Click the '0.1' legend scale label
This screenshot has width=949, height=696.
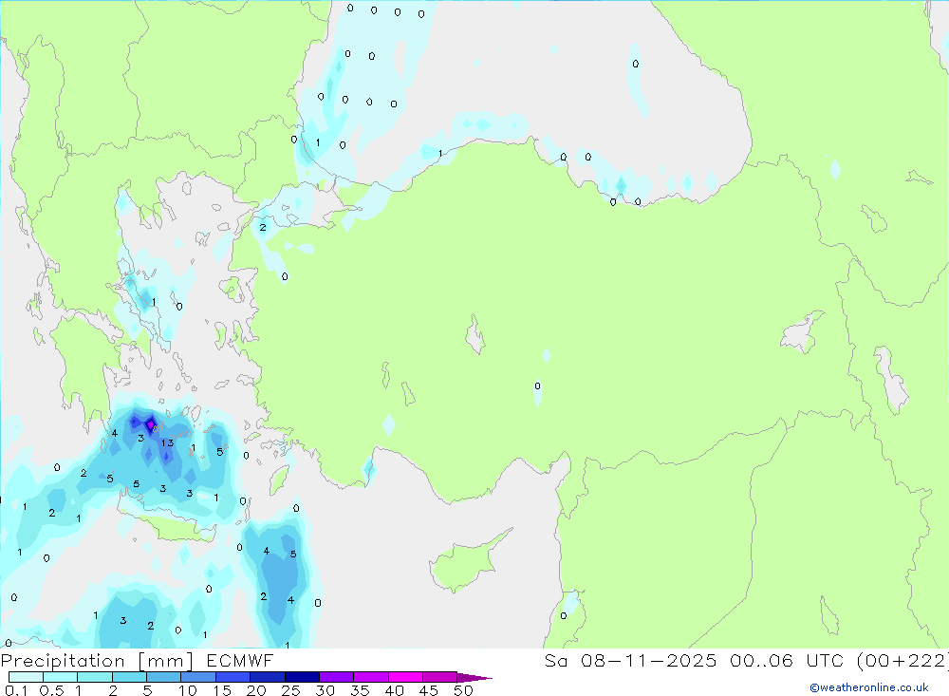tap(16, 690)
